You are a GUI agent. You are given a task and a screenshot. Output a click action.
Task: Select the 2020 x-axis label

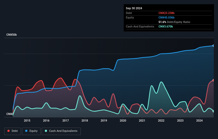123,121
